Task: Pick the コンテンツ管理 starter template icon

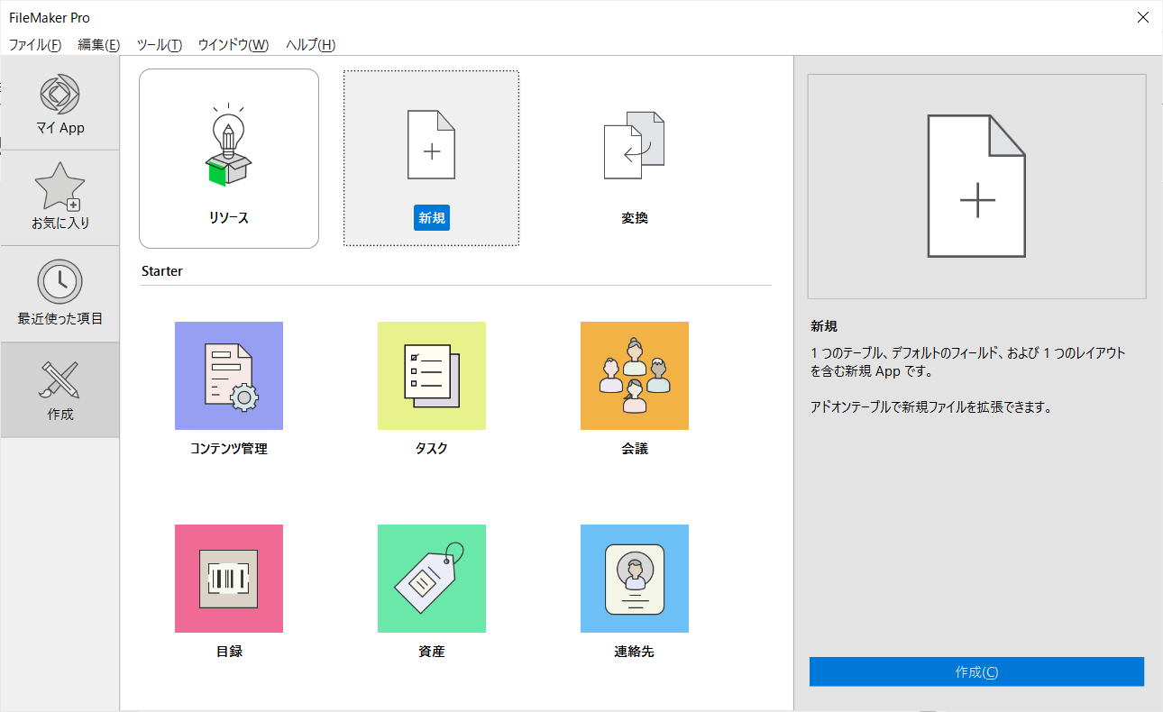Action: point(229,376)
